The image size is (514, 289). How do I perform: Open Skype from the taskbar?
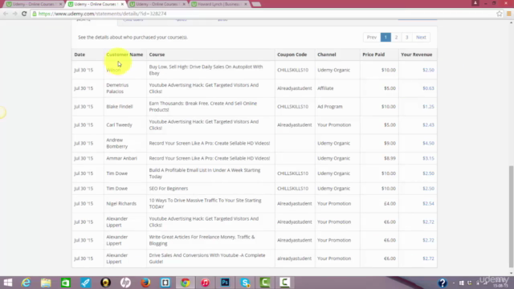pos(245,283)
